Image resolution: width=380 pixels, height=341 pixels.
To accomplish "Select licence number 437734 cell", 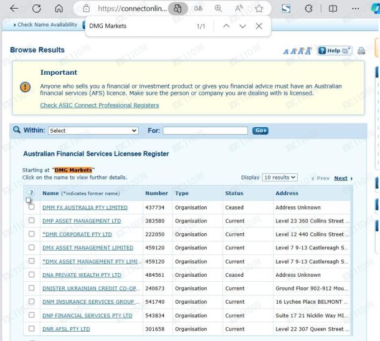I will (x=155, y=208).
